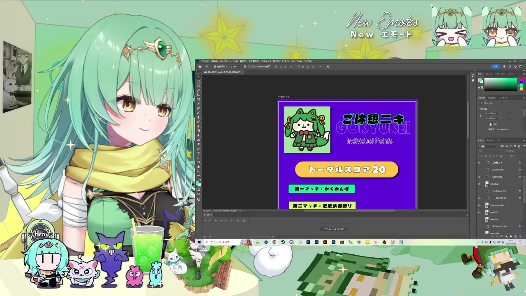This screenshot has height=296, width=526.
Task: Open the ウィンドウ(W) menu
Action: tap(296, 61)
